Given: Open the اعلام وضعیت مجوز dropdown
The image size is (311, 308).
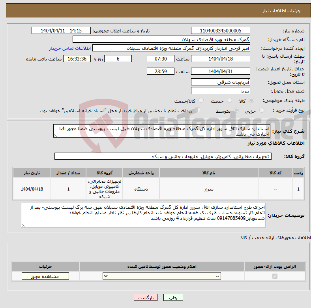Looking at the screenshot, I should pyautogui.click(x=162, y=276).
